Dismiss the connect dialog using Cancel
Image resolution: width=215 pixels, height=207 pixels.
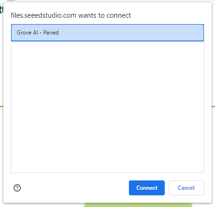(x=186, y=188)
